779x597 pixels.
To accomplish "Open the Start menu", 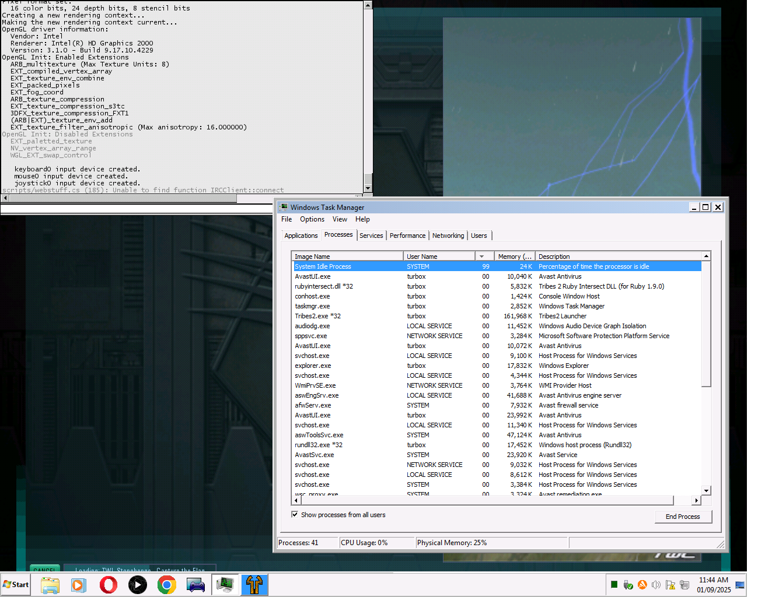I will pyautogui.click(x=16, y=584).
